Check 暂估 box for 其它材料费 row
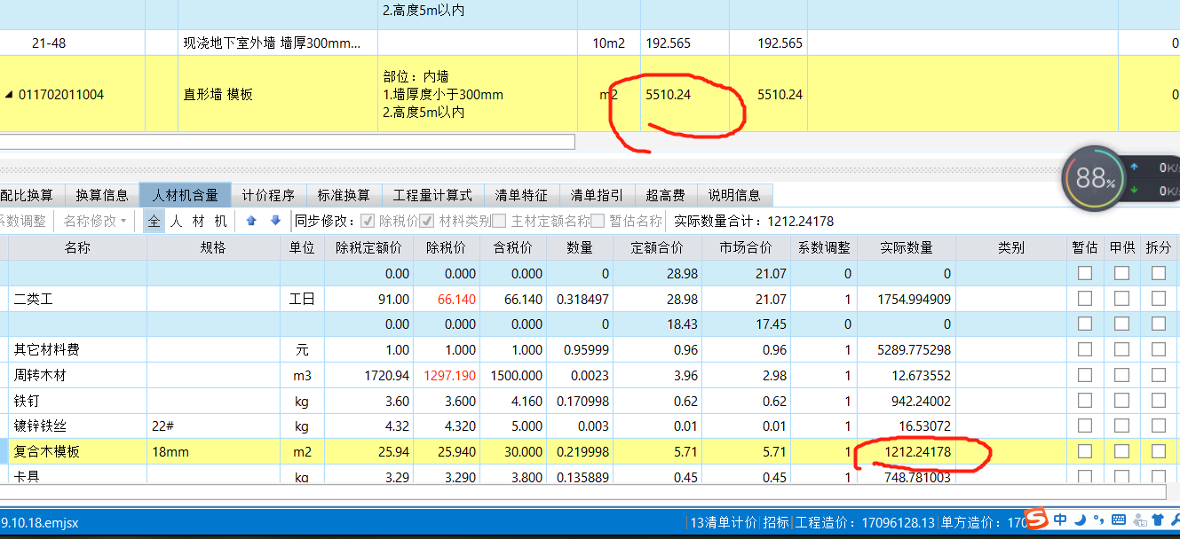 coord(1085,349)
